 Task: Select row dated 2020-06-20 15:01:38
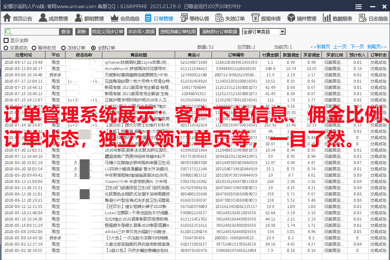(195, 163)
